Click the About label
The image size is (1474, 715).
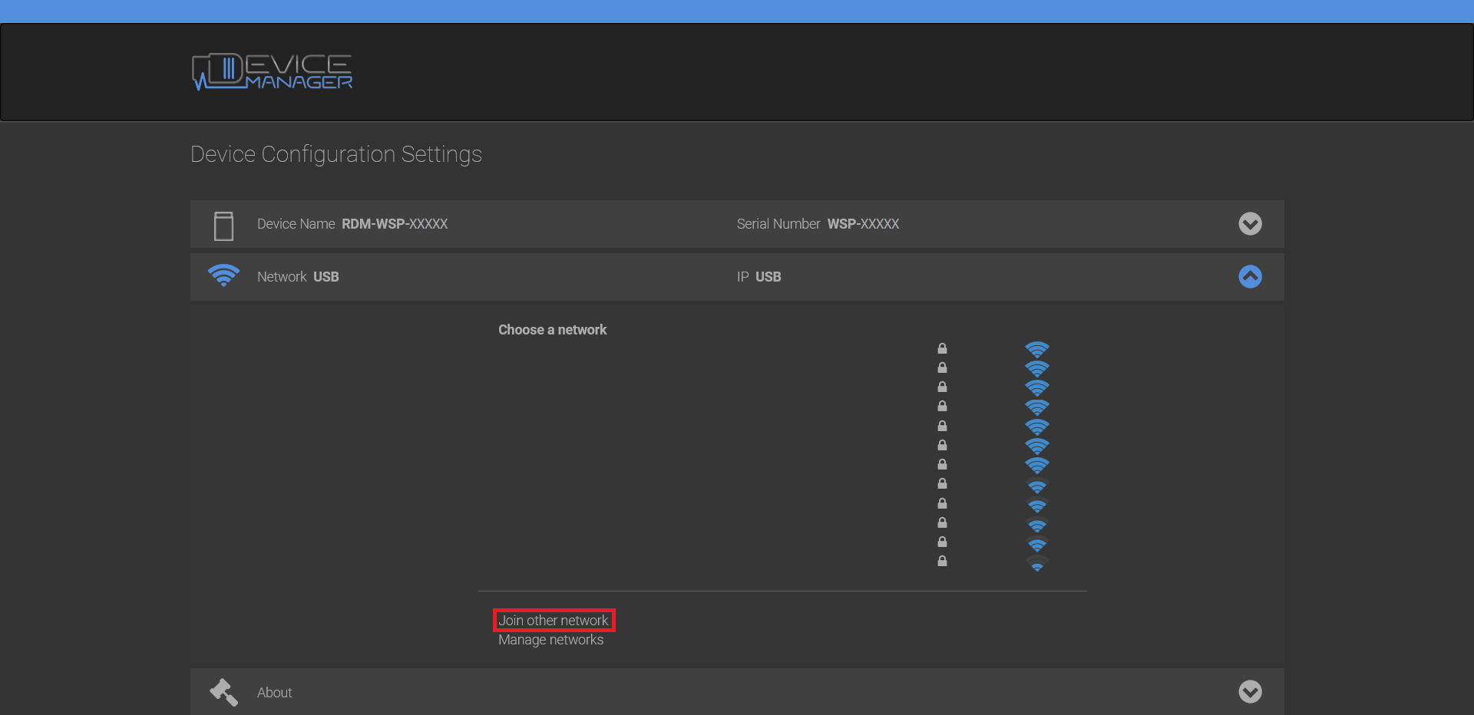pyautogui.click(x=274, y=693)
